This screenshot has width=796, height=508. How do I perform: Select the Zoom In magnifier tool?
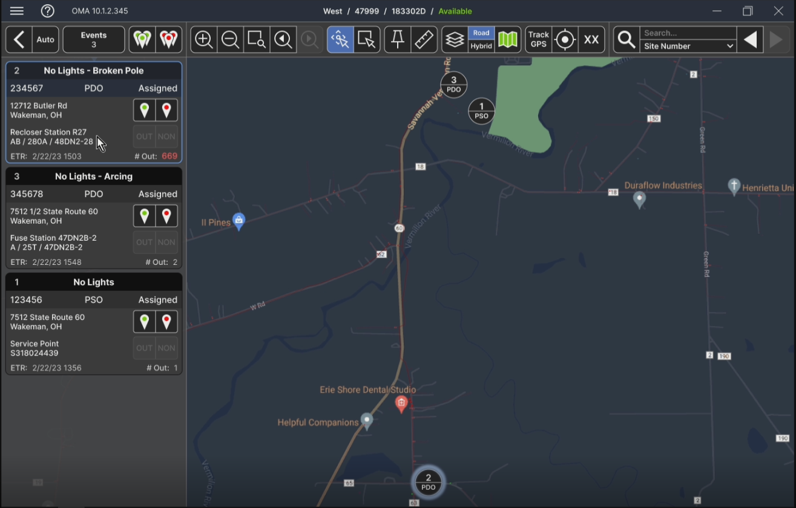(203, 39)
